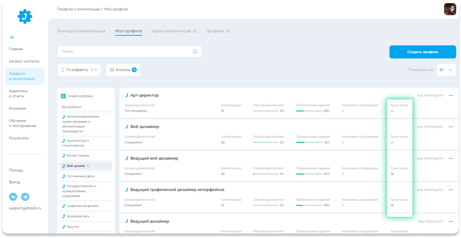
Task: Toggle trajectory checkmark for Веб-дизайнер
Action: [392, 143]
